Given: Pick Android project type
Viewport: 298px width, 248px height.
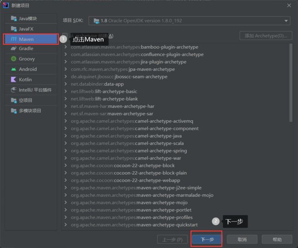Looking at the screenshot, I should pyautogui.click(x=31, y=69).
